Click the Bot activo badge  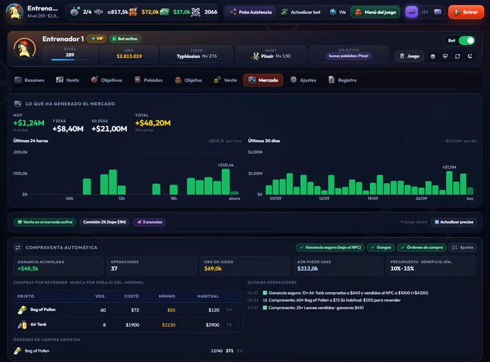click(125, 39)
